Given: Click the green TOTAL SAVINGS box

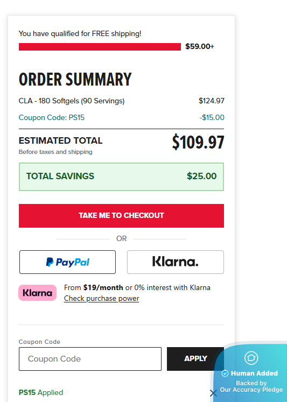Looking at the screenshot, I should coord(121,177).
